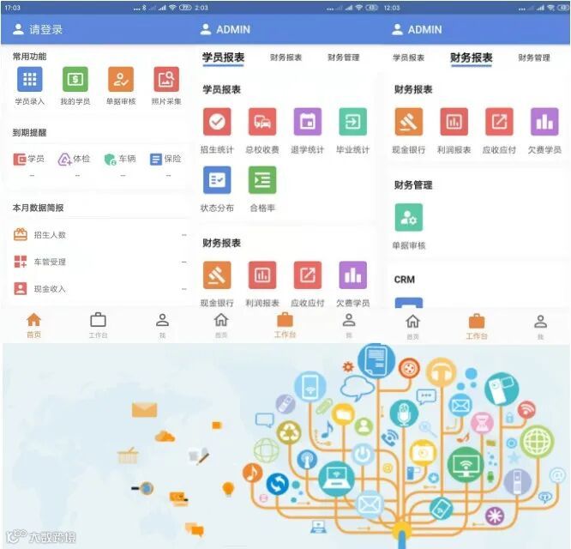Tap 工作台 briefcase in middle screen
The image size is (571, 549).
point(285,325)
